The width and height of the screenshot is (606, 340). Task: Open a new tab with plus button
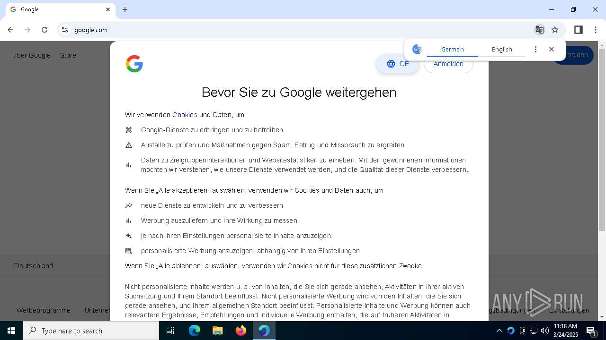point(125,9)
